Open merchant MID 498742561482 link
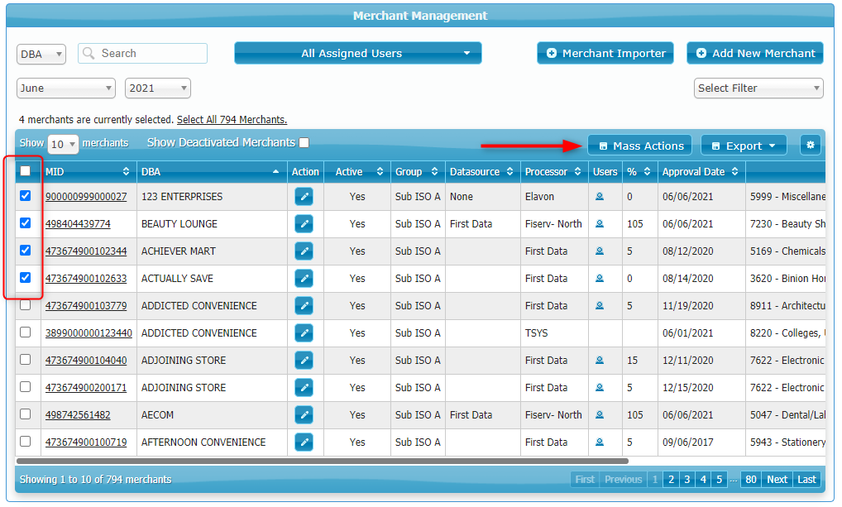This screenshot has width=842, height=507. pyautogui.click(x=78, y=414)
